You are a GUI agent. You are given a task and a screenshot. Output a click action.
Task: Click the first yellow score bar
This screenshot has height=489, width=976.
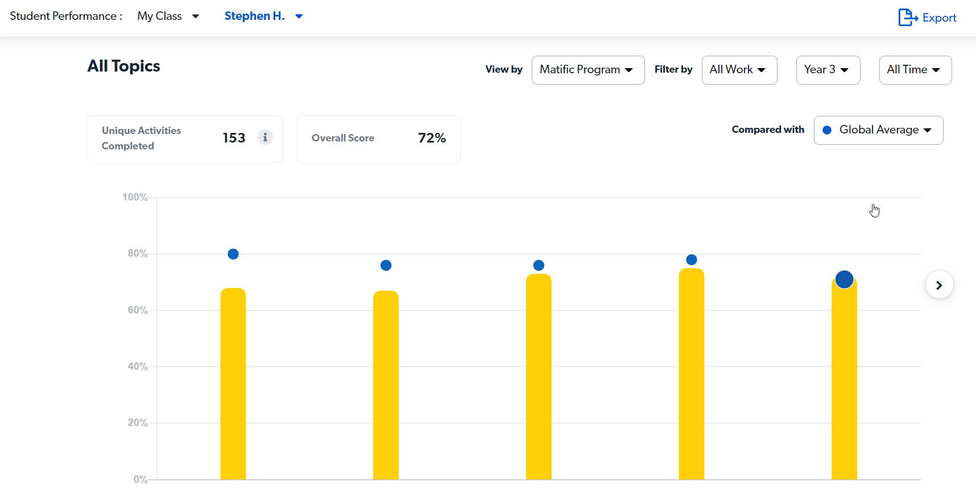[233, 386]
